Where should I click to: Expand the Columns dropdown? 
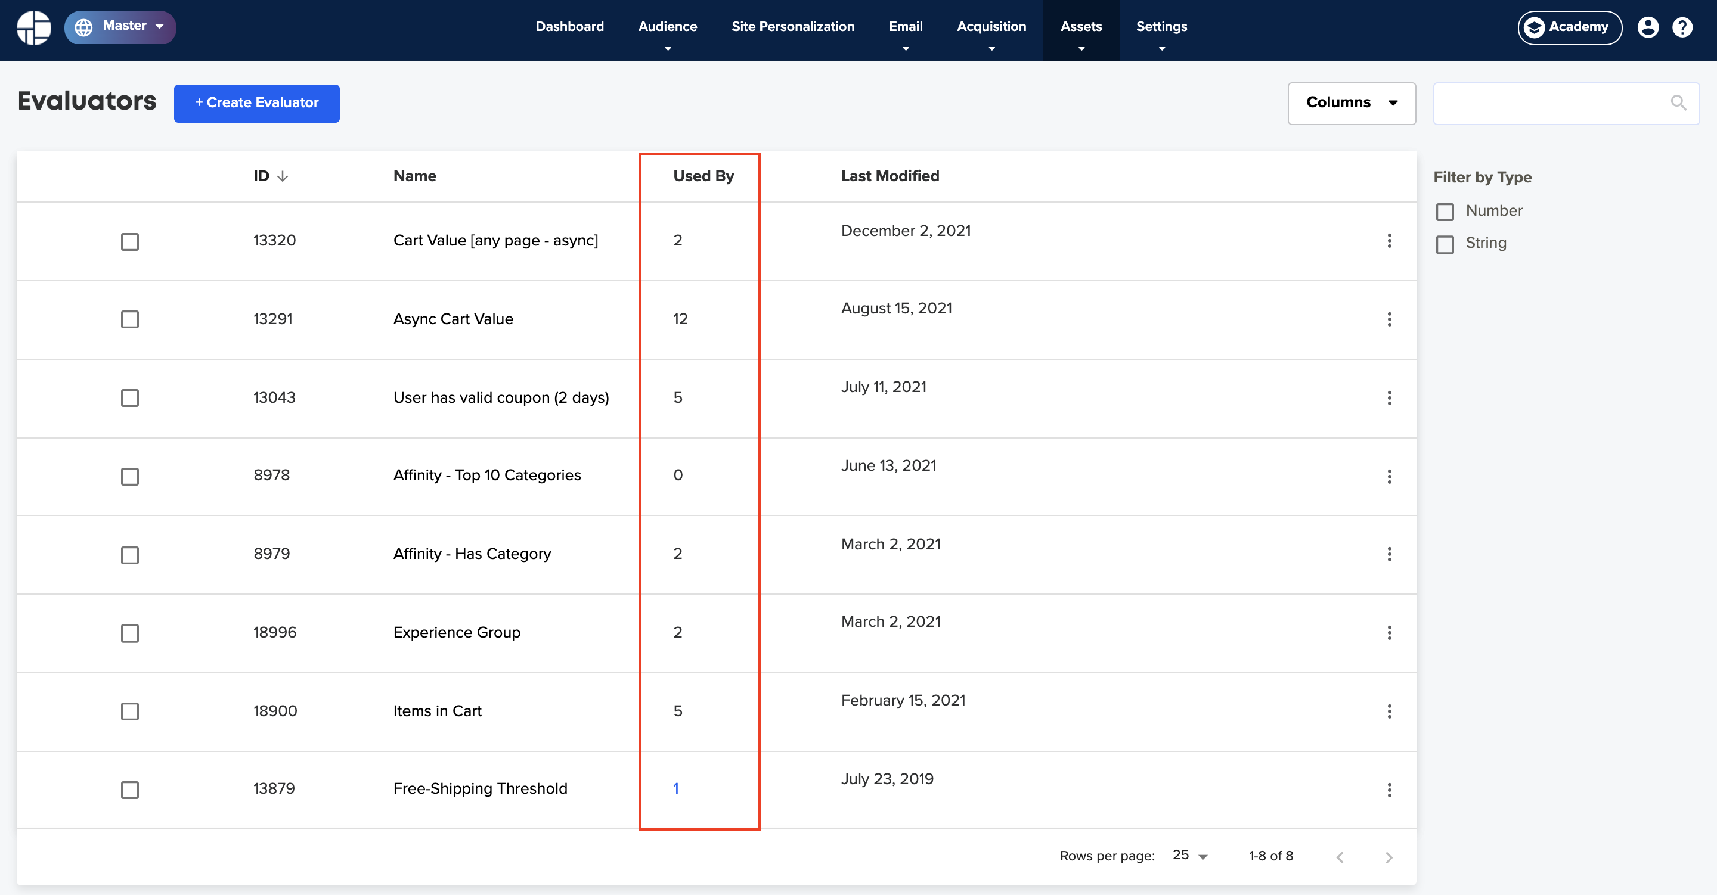1351,103
